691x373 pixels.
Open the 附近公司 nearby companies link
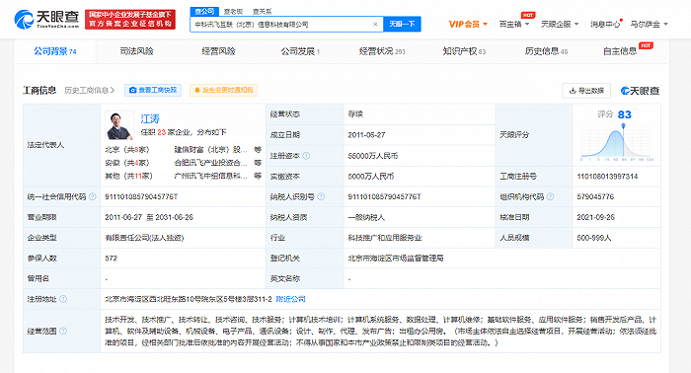click(290, 299)
